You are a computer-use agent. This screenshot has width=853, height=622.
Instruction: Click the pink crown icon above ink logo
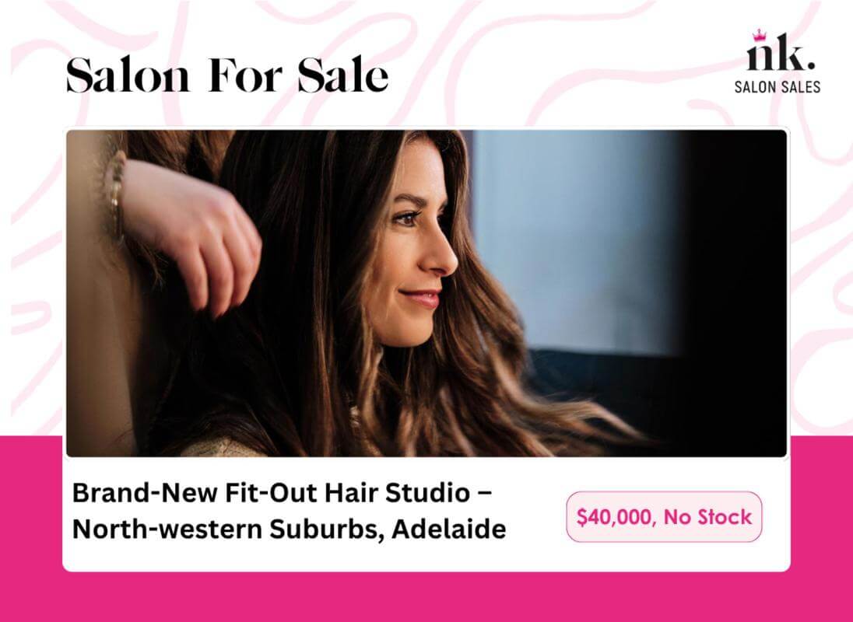758,35
